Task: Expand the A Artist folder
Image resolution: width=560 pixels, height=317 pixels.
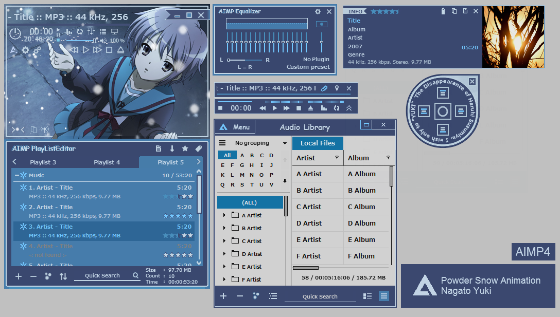Action: (x=223, y=215)
